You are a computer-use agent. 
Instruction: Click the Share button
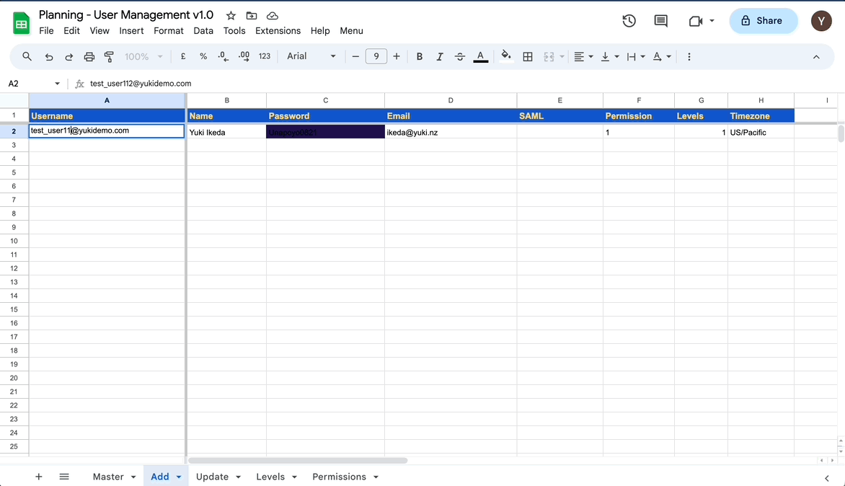pyautogui.click(x=763, y=21)
